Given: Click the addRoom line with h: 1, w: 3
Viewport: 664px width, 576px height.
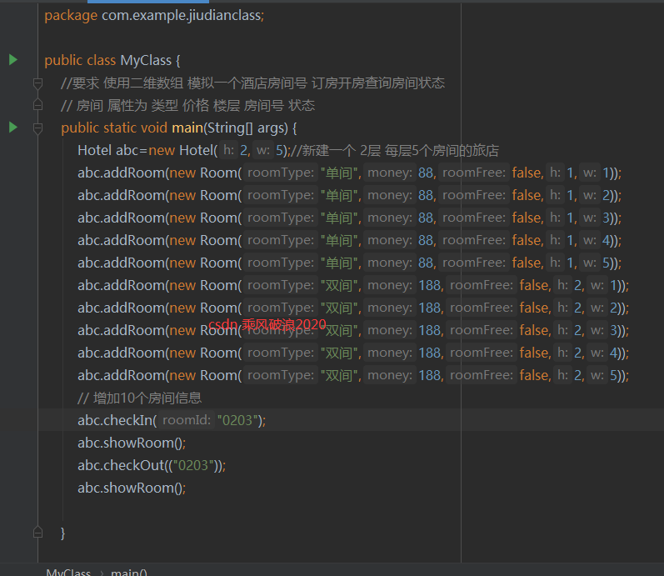Looking at the screenshot, I should tap(349, 218).
